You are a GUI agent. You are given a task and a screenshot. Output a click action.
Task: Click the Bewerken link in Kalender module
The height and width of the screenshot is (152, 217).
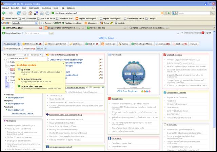click(x=35, y=55)
